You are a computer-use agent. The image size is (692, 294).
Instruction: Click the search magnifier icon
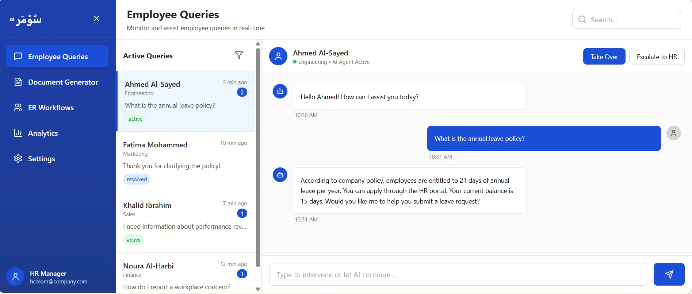[x=582, y=19]
